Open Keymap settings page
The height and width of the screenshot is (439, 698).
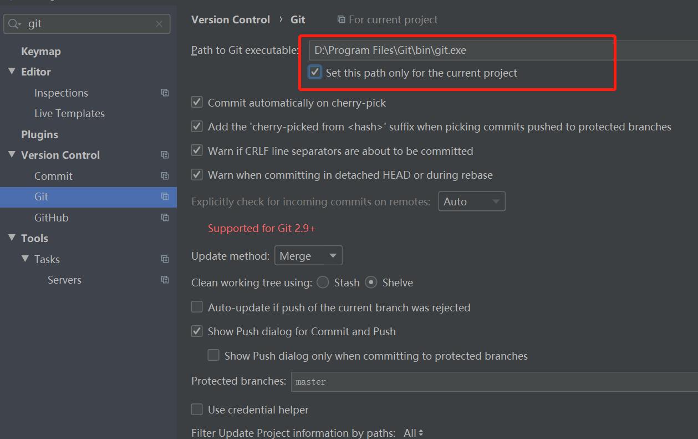41,51
